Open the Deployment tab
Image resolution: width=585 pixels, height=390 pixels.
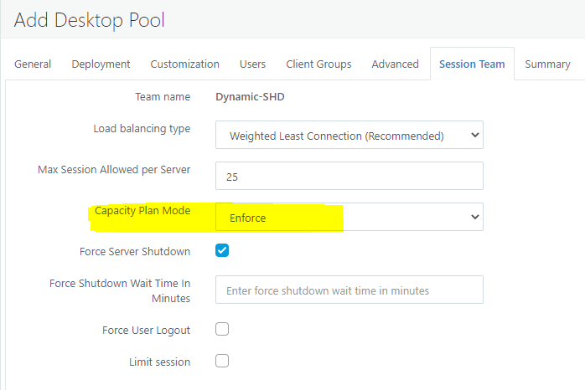click(x=101, y=64)
